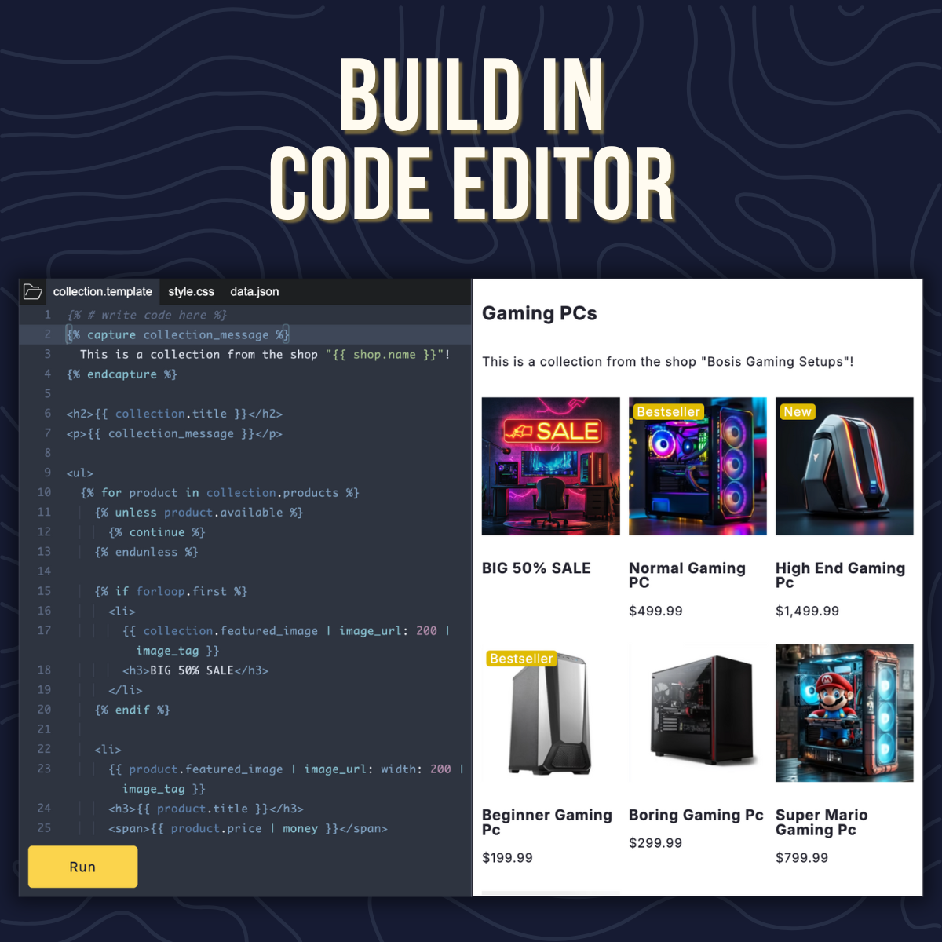Click the Bestseller badge on Beginner Gaming Pc
This screenshot has height=942, width=942.
[x=521, y=659]
